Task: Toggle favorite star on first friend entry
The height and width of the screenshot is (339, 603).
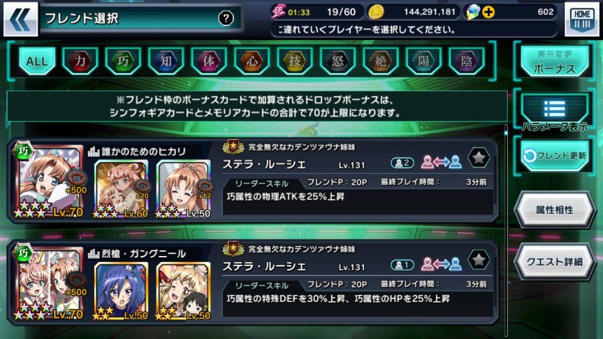Action: pos(478,158)
